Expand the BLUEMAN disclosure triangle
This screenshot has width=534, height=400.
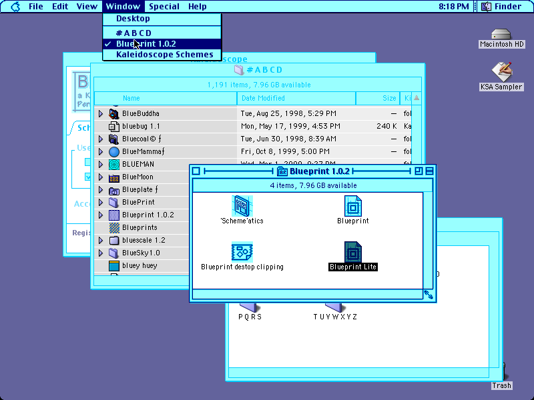click(101, 164)
